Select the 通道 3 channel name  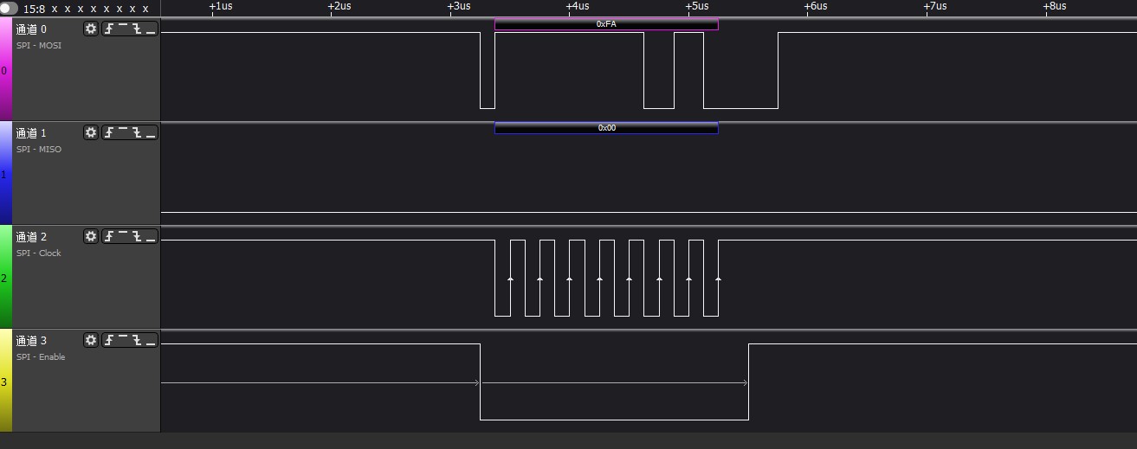[x=31, y=341]
